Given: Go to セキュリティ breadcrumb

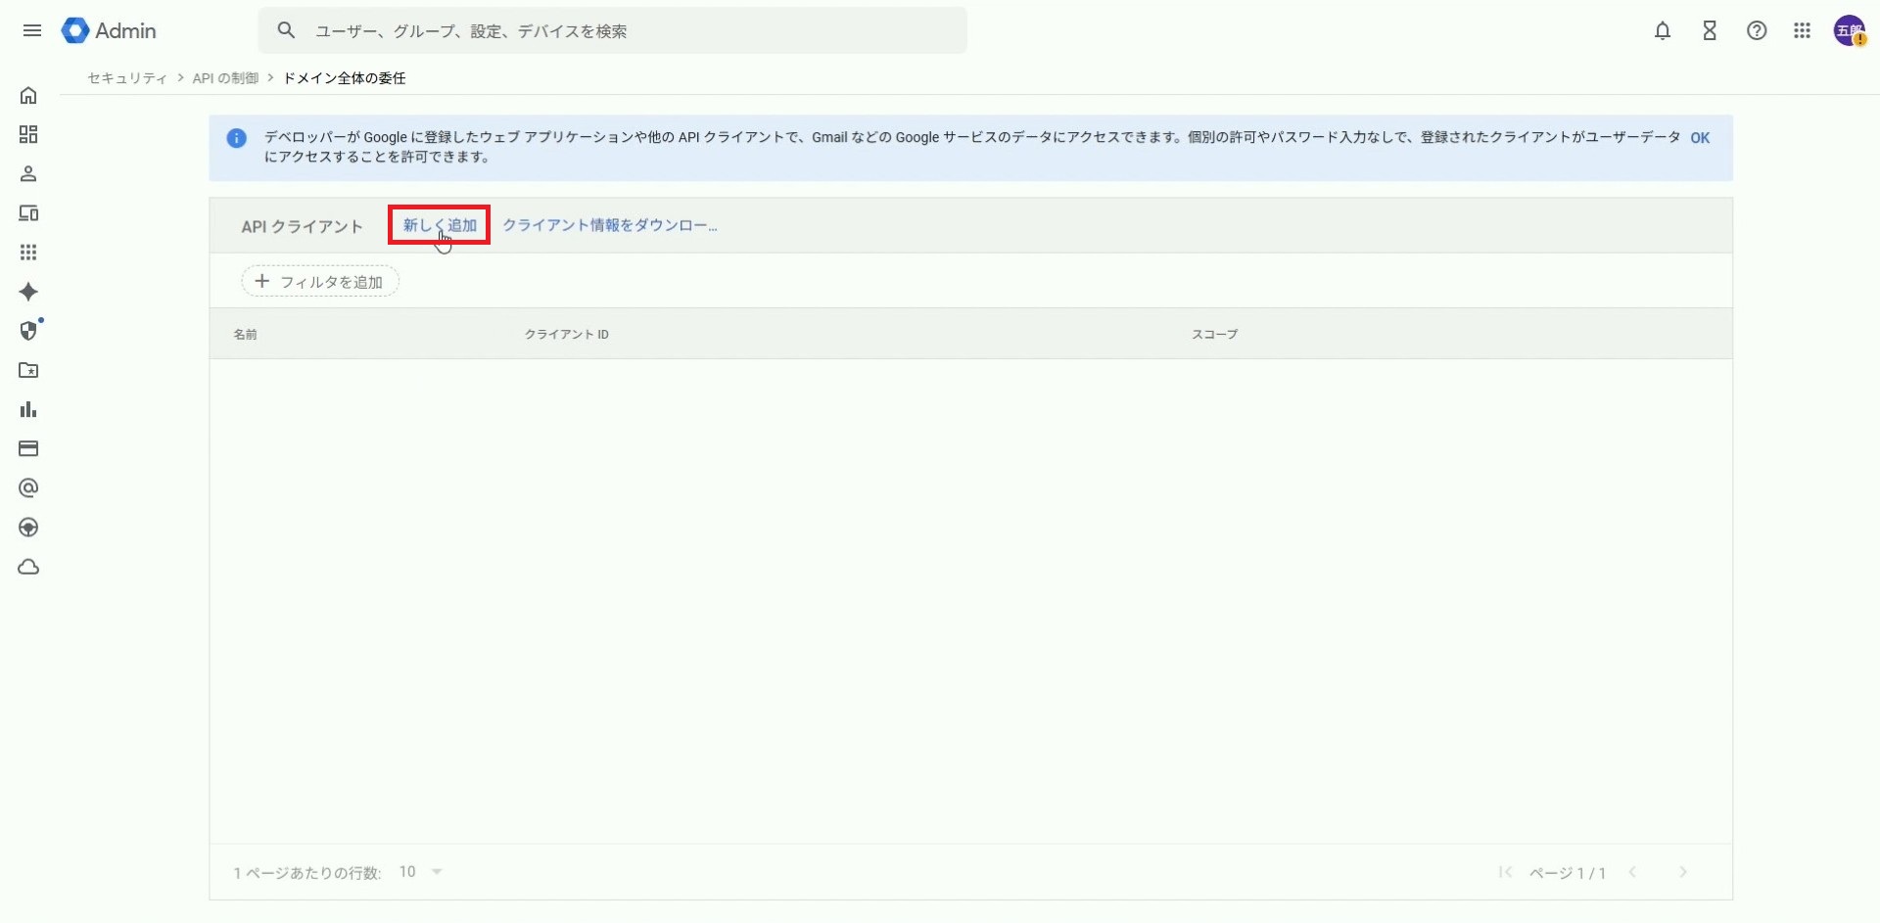Looking at the screenshot, I should [x=127, y=78].
